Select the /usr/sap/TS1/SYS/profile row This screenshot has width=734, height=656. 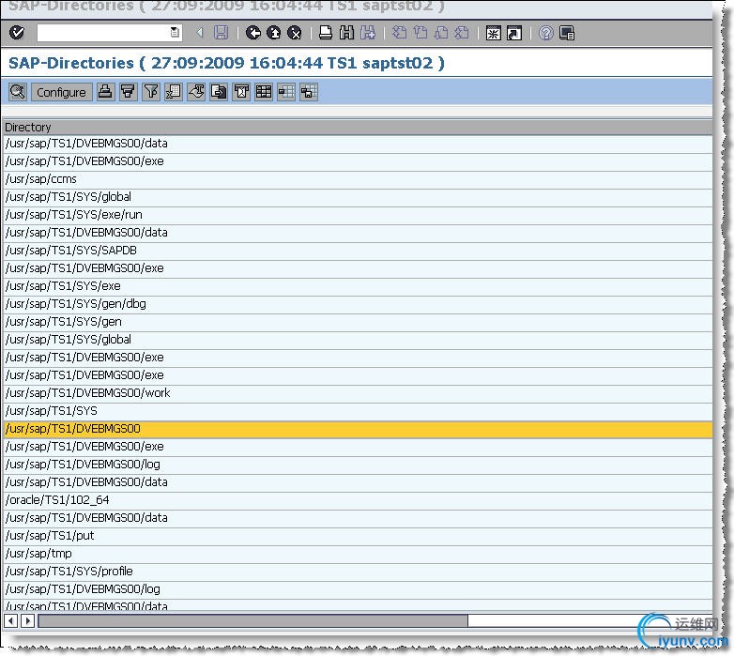point(358,572)
